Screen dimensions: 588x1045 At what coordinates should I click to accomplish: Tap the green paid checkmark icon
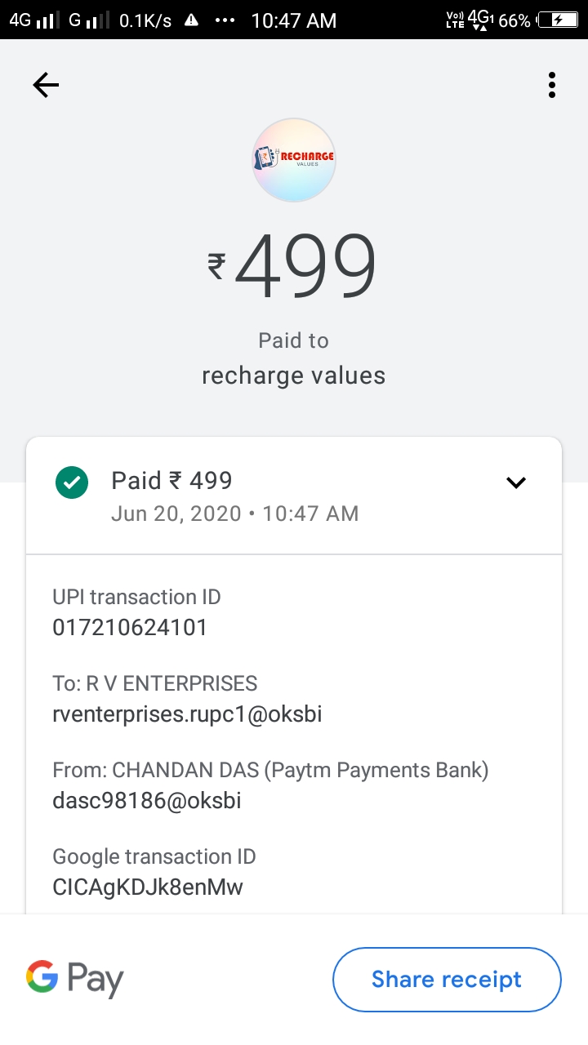[x=72, y=482]
